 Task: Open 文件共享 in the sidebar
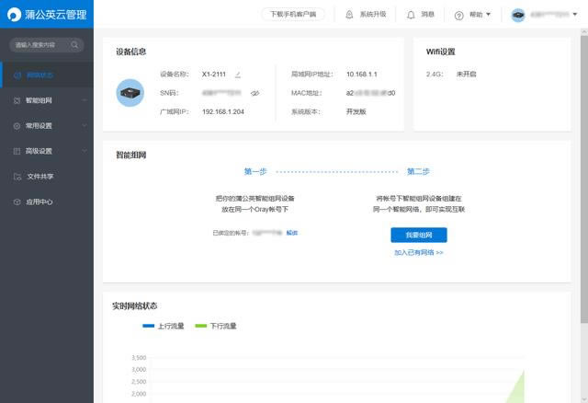point(40,176)
